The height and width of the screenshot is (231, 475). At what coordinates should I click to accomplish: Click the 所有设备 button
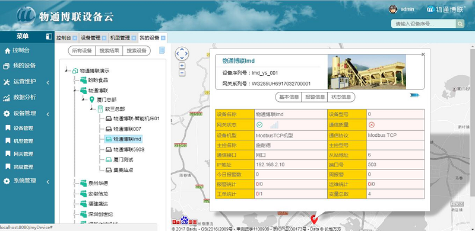coord(82,51)
